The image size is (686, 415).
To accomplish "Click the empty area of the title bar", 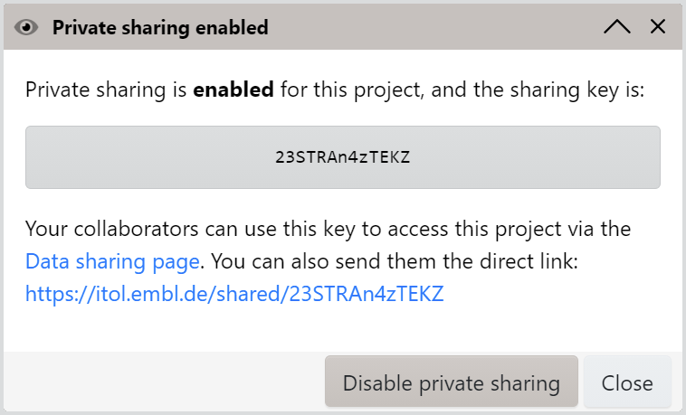I will tap(434, 27).
